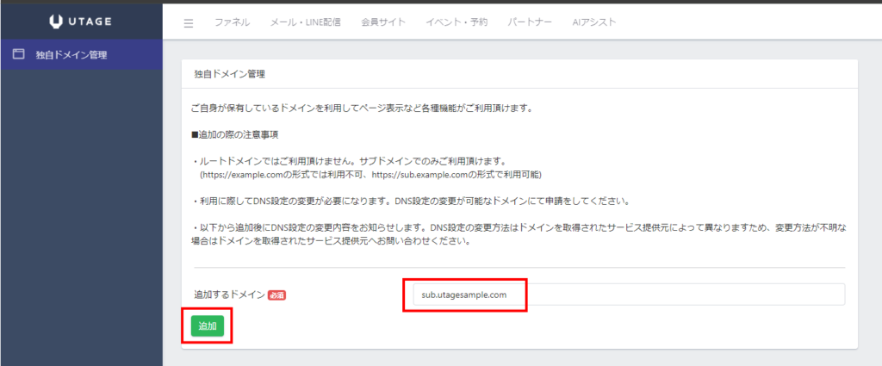Click the ■追加の際の注意事項 heading
Image resolution: width=882 pixels, height=366 pixels.
tap(234, 135)
